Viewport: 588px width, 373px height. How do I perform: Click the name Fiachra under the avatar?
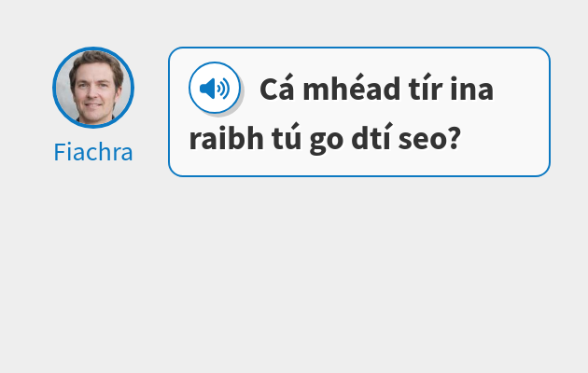93,152
